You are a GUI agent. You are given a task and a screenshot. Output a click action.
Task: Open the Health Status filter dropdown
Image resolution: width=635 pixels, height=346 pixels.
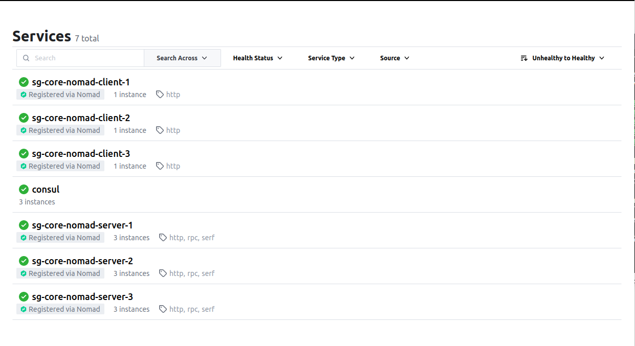point(258,58)
